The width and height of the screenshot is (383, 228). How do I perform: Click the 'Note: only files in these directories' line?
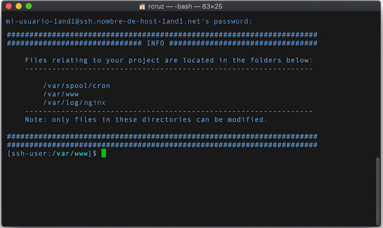[146, 119]
